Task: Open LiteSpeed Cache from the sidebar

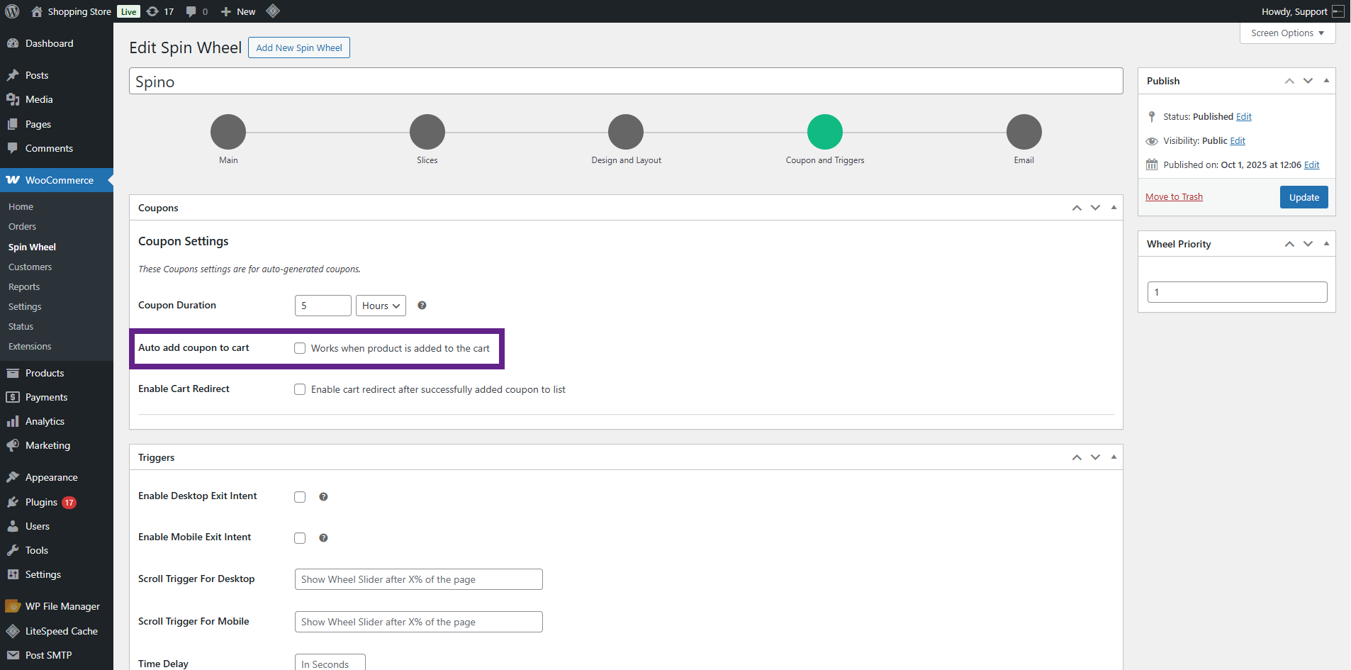Action: point(61,631)
